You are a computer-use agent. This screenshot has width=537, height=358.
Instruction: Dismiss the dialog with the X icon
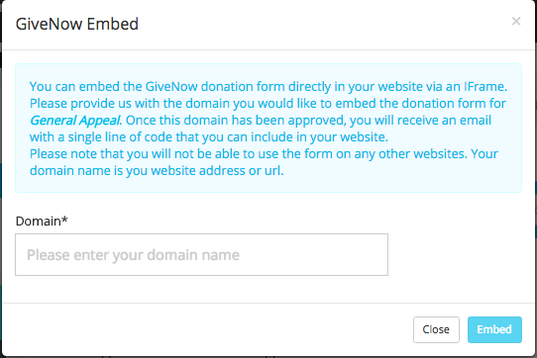516,22
